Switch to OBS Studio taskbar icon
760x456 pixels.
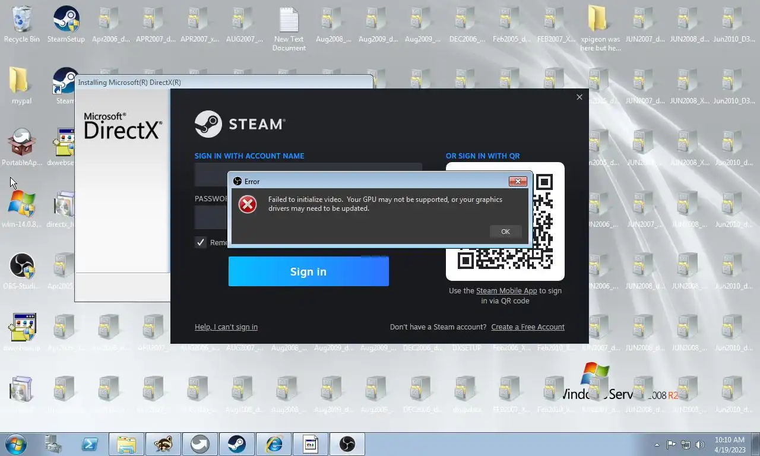[x=347, y=444]
